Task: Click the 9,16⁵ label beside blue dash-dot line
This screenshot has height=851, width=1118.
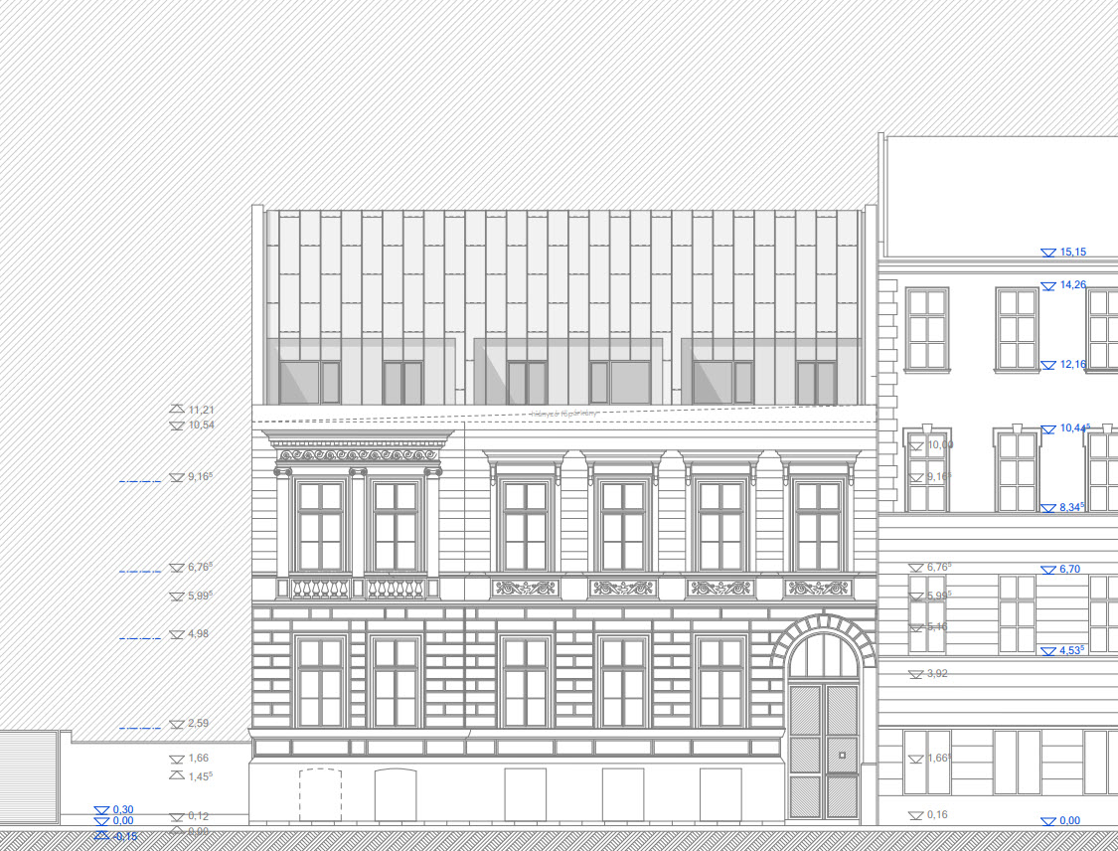Action: point(201,476)
